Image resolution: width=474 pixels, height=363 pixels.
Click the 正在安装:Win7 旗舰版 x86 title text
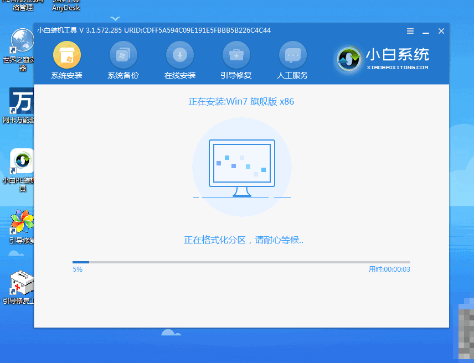pyautogui.click(x=241, y=102)
